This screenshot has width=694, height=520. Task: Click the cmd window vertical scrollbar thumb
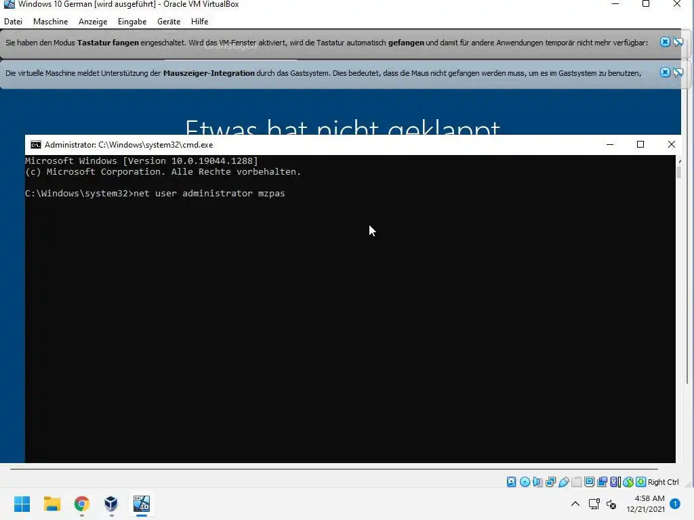pyautogui.click(x=678, y=171)
